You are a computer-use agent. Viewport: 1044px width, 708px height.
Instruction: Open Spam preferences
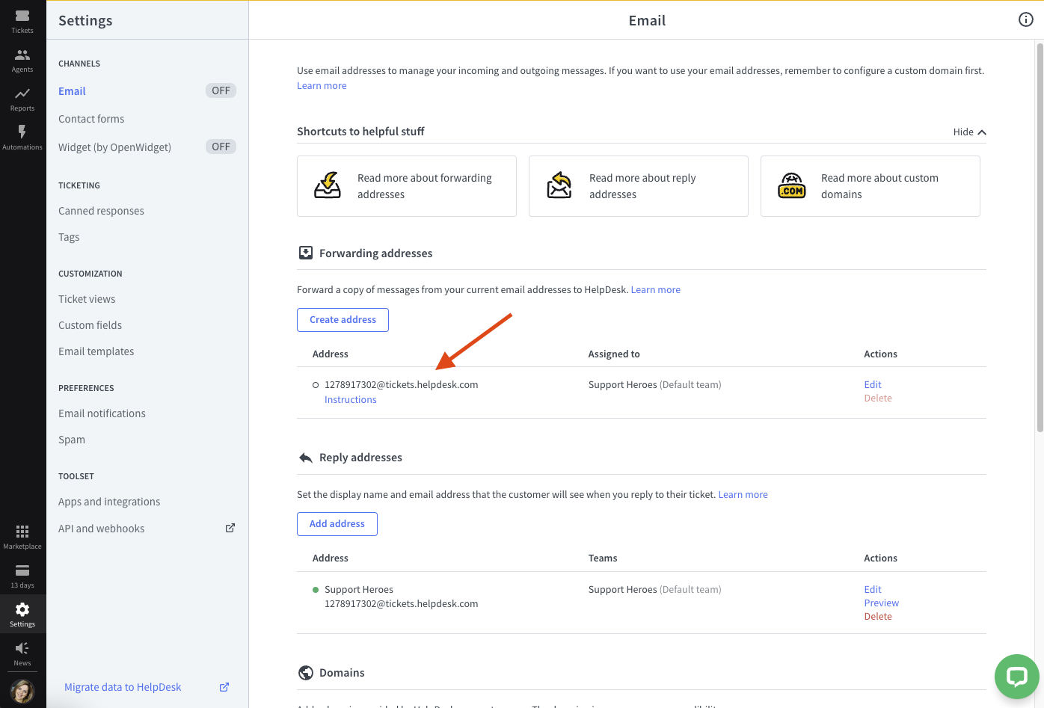pyautogui.click(x=72, y=440)
